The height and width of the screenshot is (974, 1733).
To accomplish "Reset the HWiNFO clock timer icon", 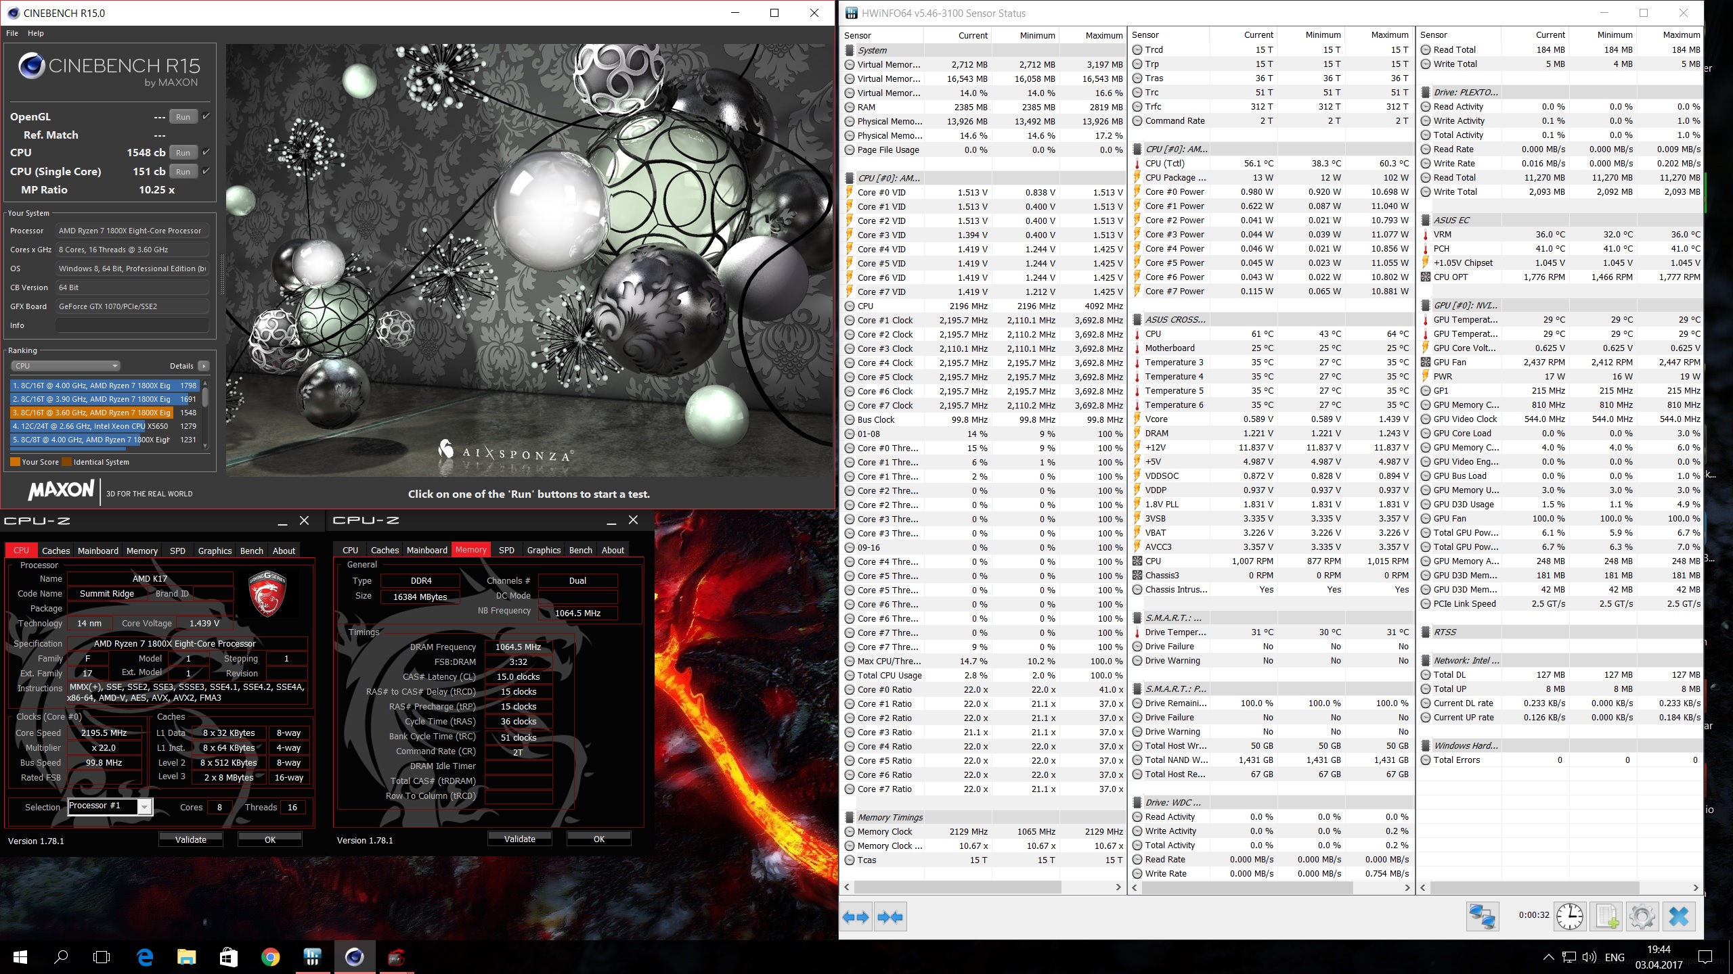I will [1569, 917].
